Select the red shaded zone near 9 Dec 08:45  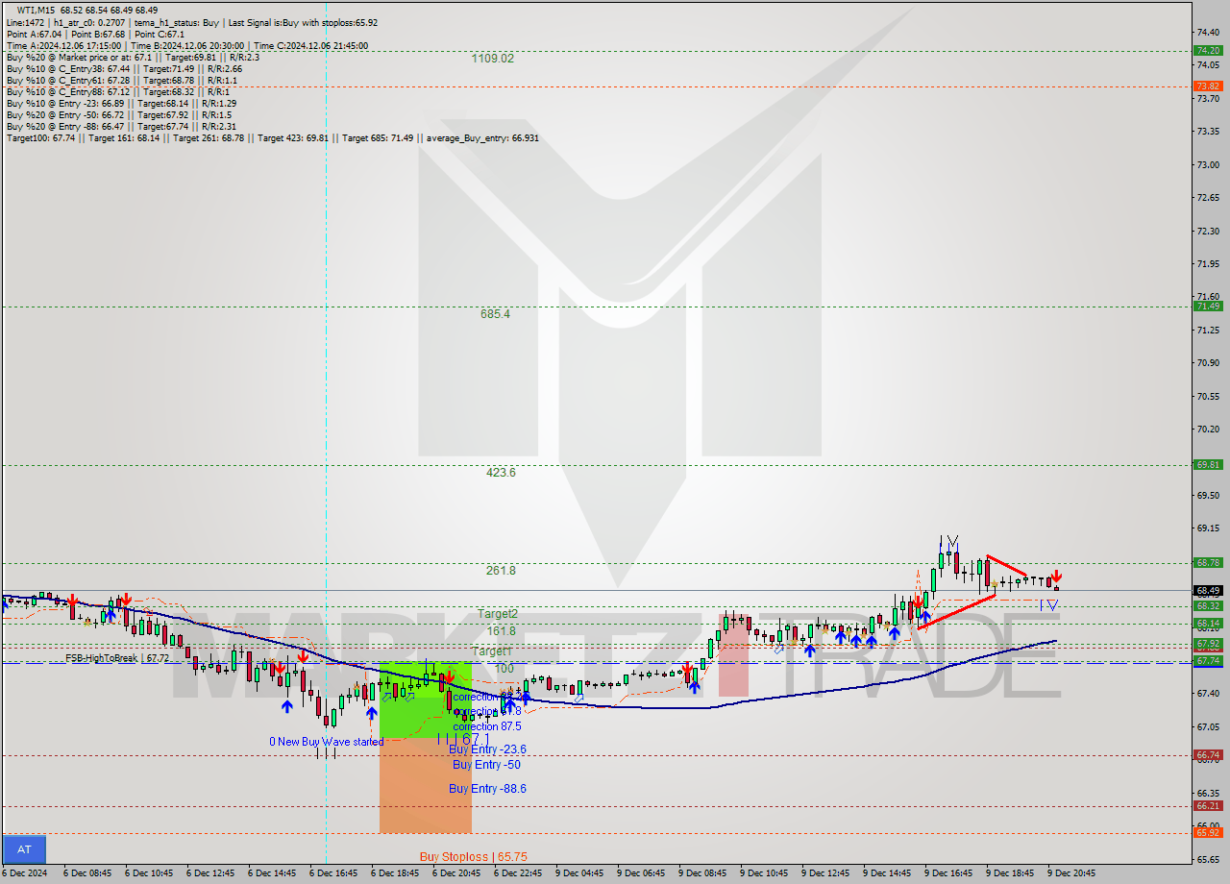tap(734, 656)
